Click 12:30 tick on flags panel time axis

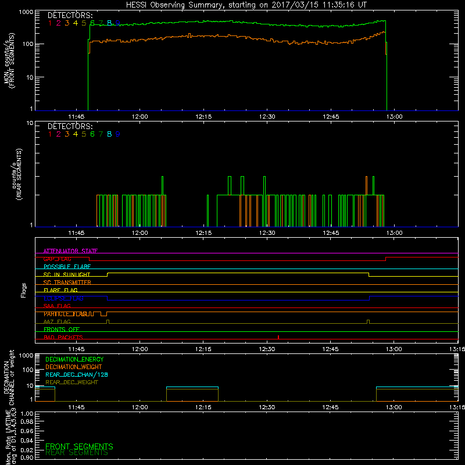coord(267,349)
